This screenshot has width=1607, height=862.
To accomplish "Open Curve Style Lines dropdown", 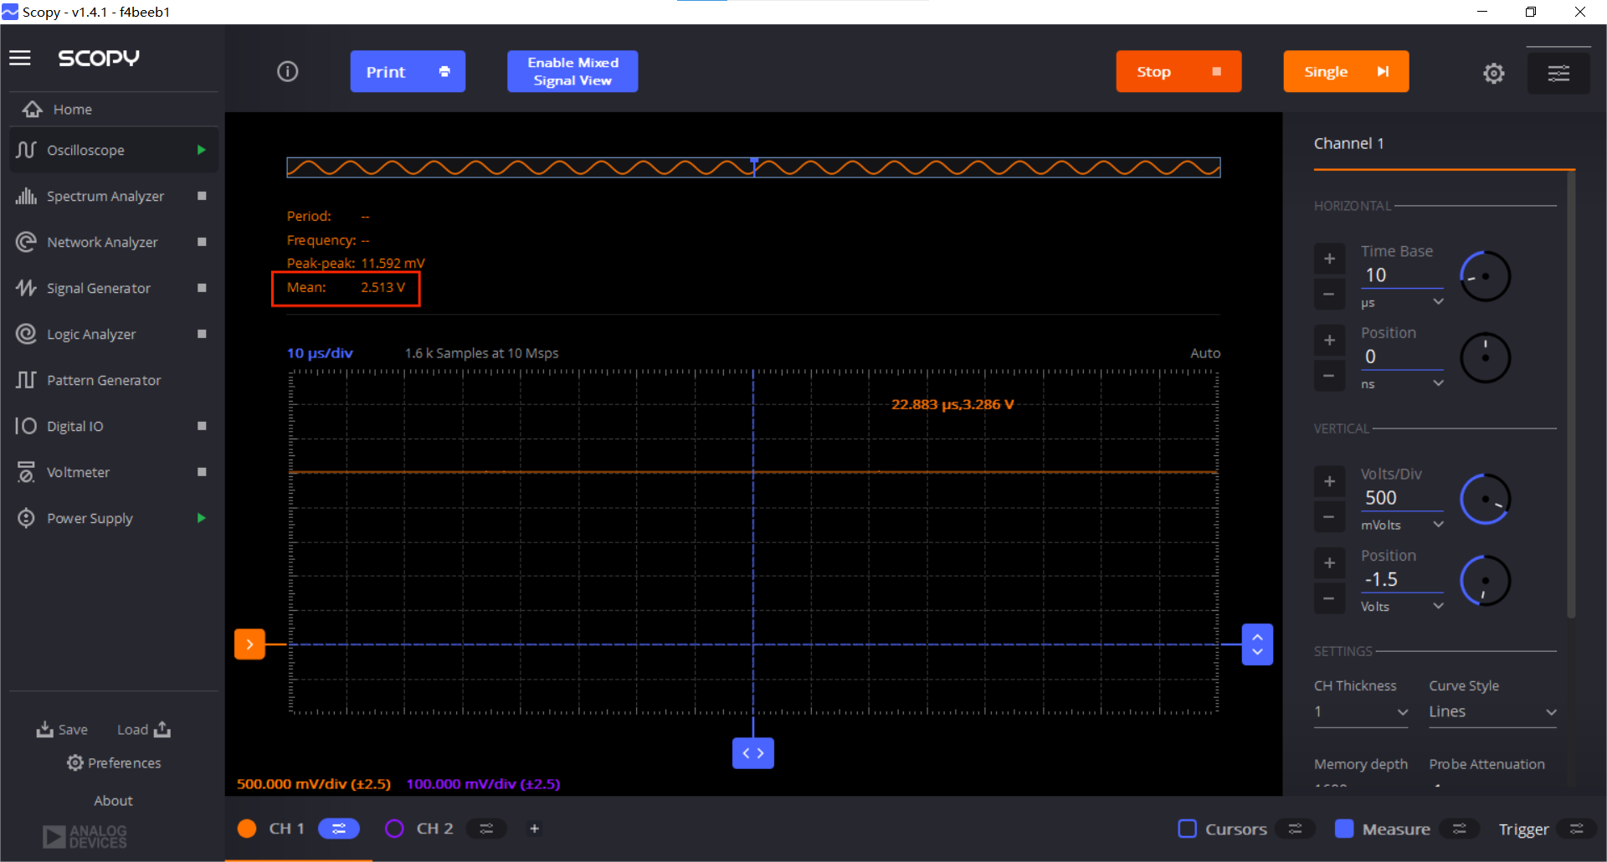I will click(x=1492, y=712).
